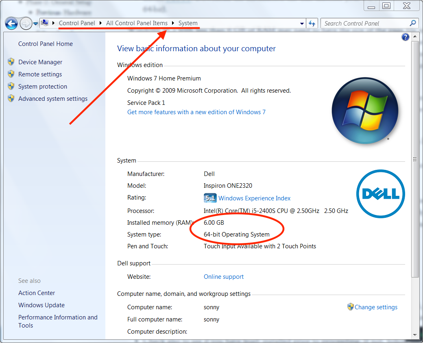Expand the arrow before Control Panel breadcrumb

click(x=53, y=23)
